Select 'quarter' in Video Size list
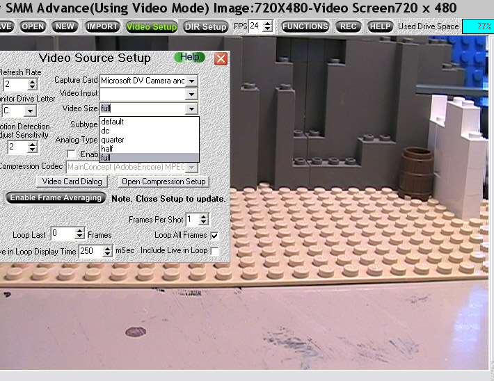This screenshot has height=381, width=494. [x=150, y=140]
